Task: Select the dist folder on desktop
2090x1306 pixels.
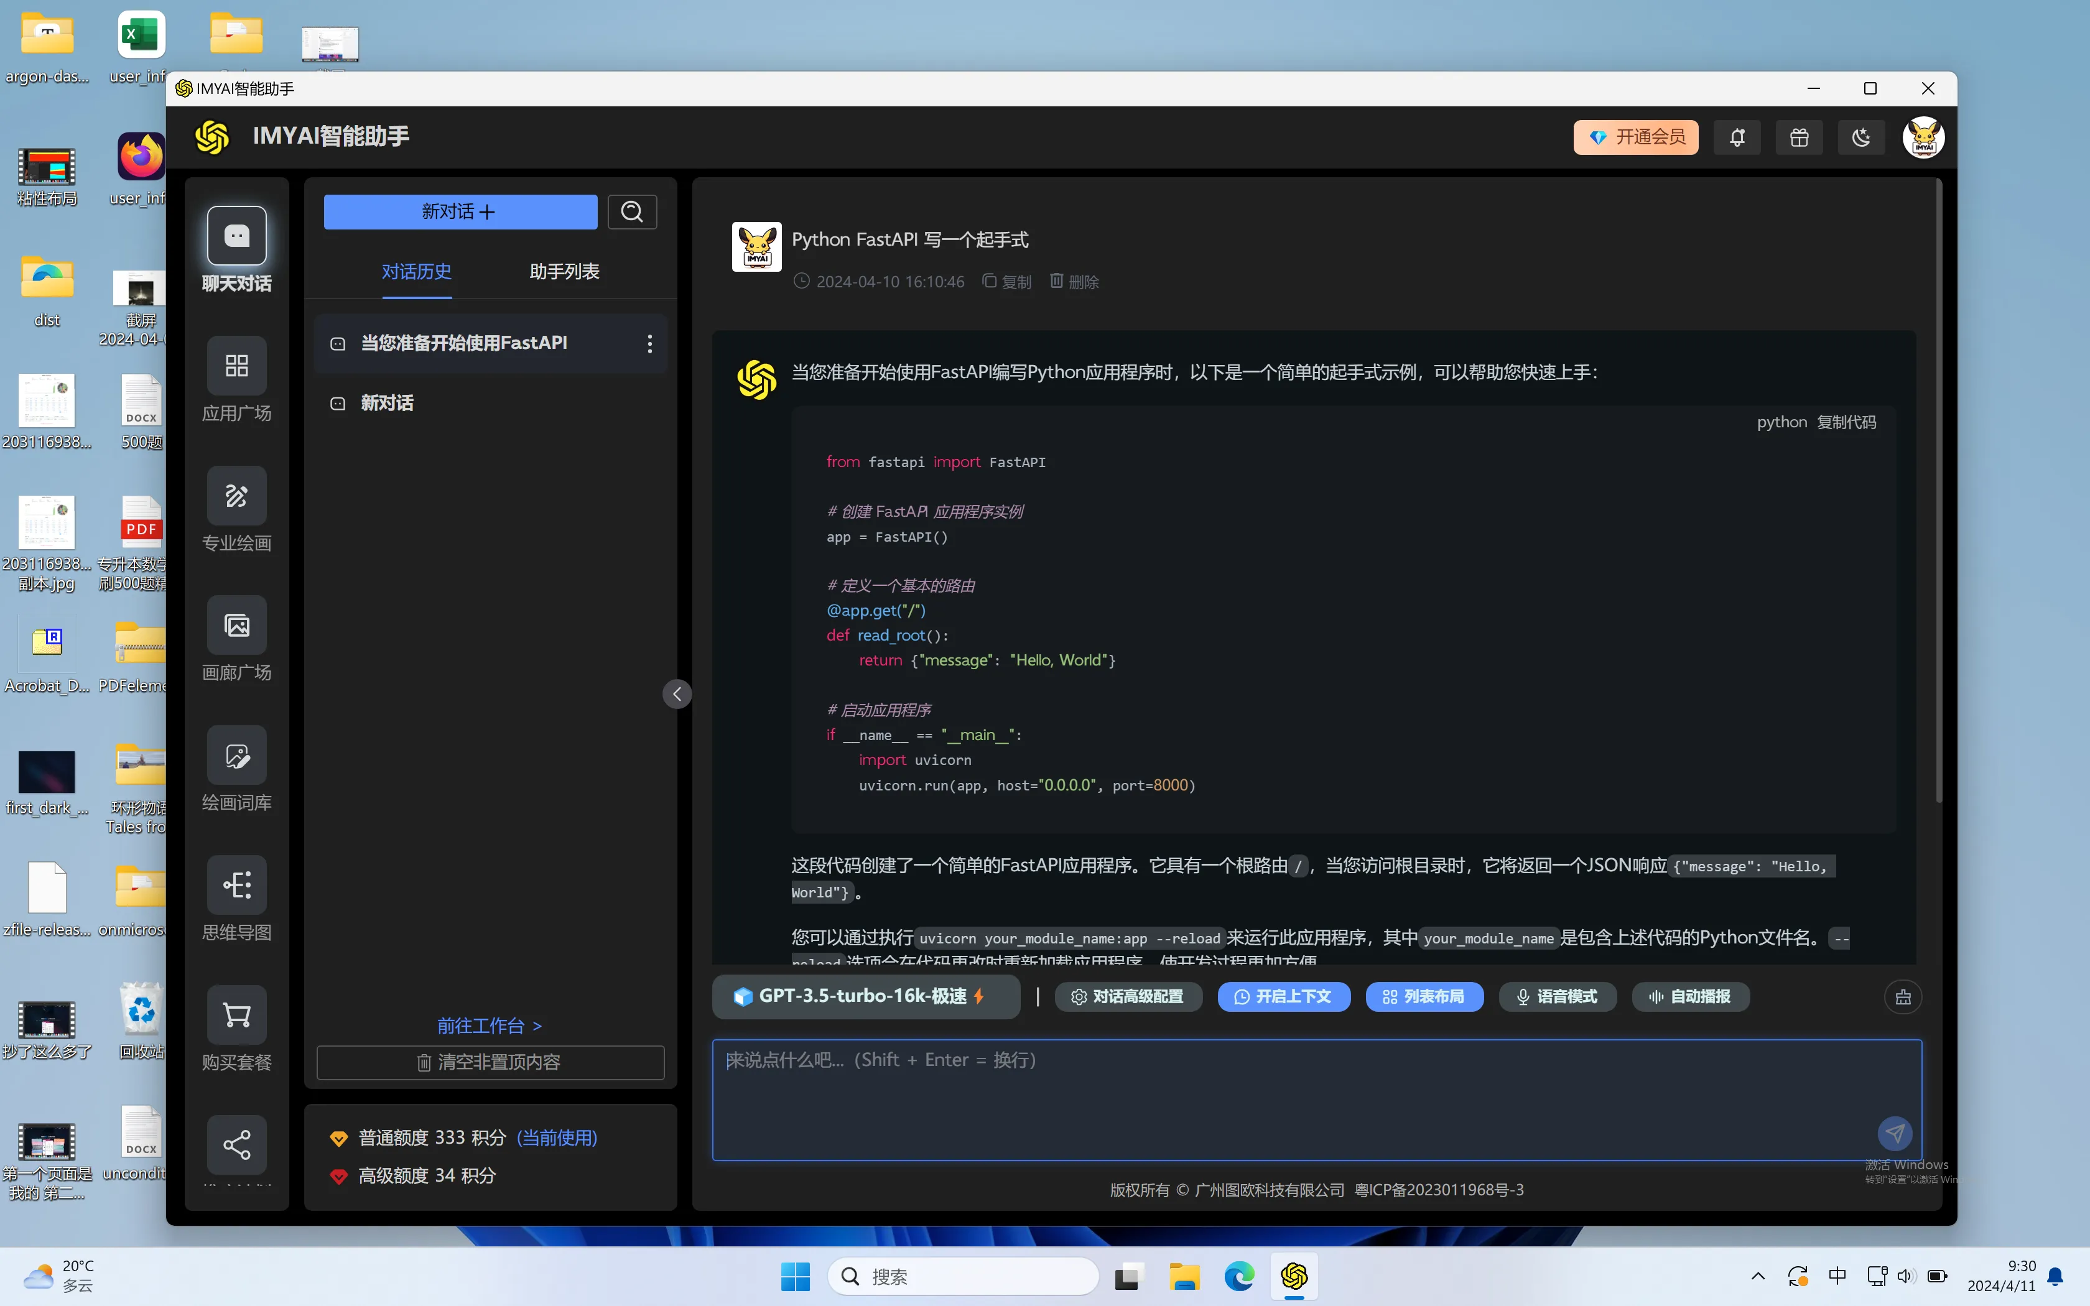Action: pos(47,291)
